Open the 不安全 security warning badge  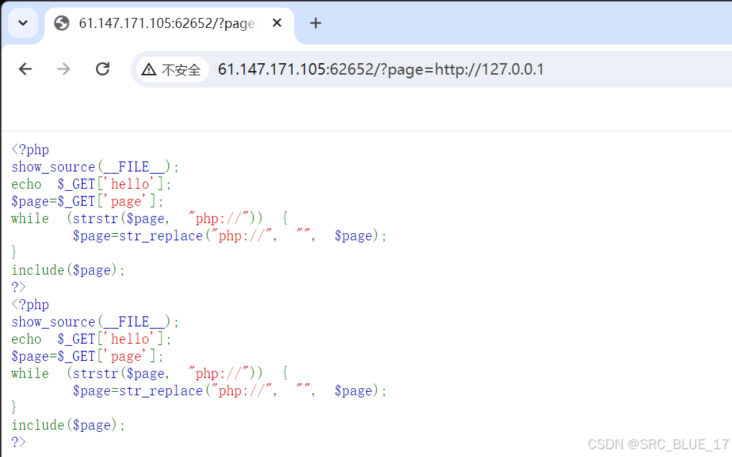tap(172, 69)
